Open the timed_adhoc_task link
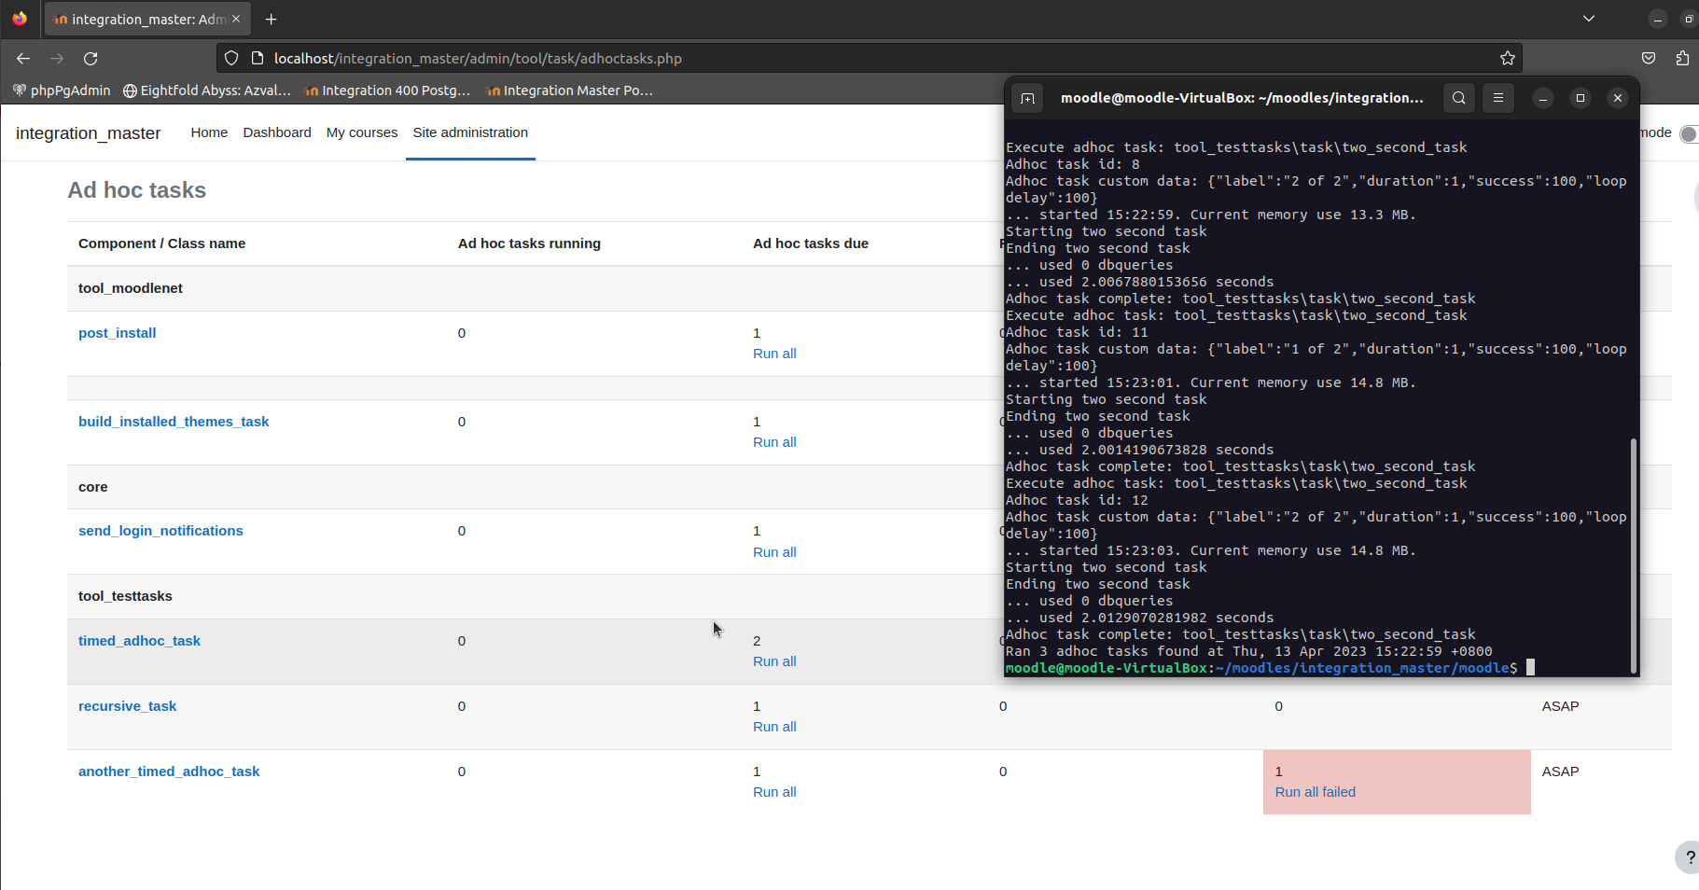 tap(139, 641)
